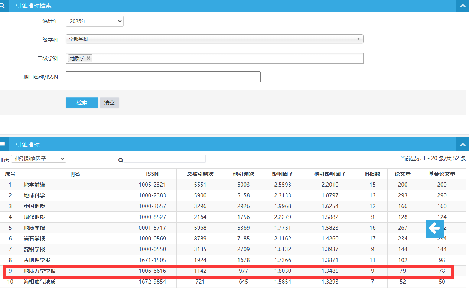Screen dimensions: 469x288
Task: Open the journal 地球科学
Action: tap(34, 195)
